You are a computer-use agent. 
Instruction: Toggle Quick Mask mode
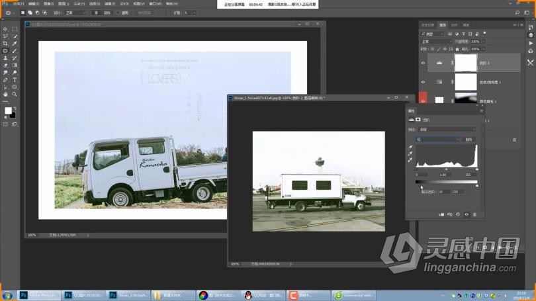pyautogui.click(x=5, y=124)
